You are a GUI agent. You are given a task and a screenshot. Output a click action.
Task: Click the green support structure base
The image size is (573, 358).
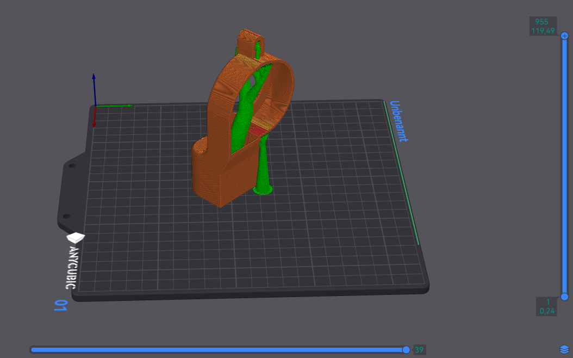[x=263, y=189]
